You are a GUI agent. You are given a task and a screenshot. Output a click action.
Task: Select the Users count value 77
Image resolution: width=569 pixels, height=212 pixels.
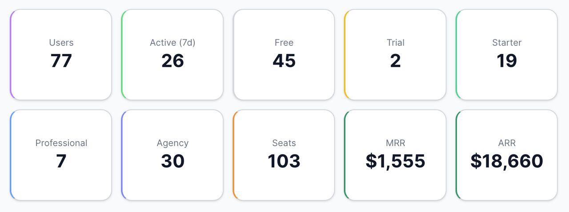pyautogui.click(x=61, y=61)
